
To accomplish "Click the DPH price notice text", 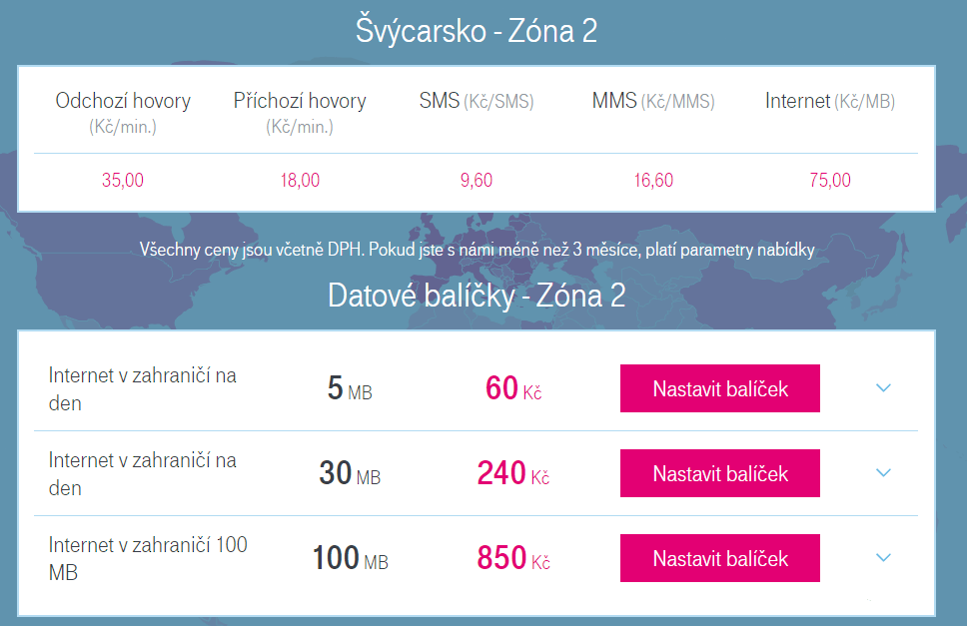I will click(477, 250).
